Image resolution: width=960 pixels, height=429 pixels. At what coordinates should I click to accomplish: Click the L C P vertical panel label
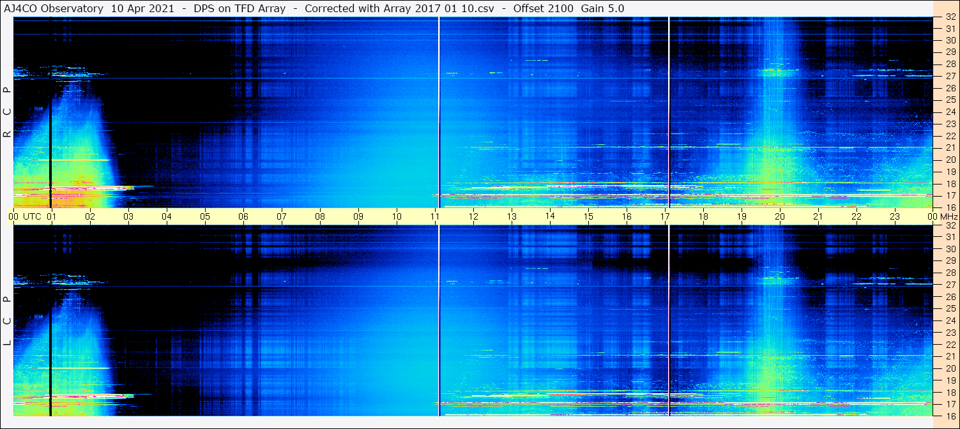point(7,321)
